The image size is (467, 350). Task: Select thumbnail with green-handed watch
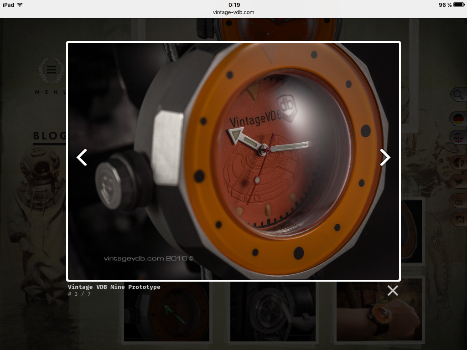click(x=166, y=311)
